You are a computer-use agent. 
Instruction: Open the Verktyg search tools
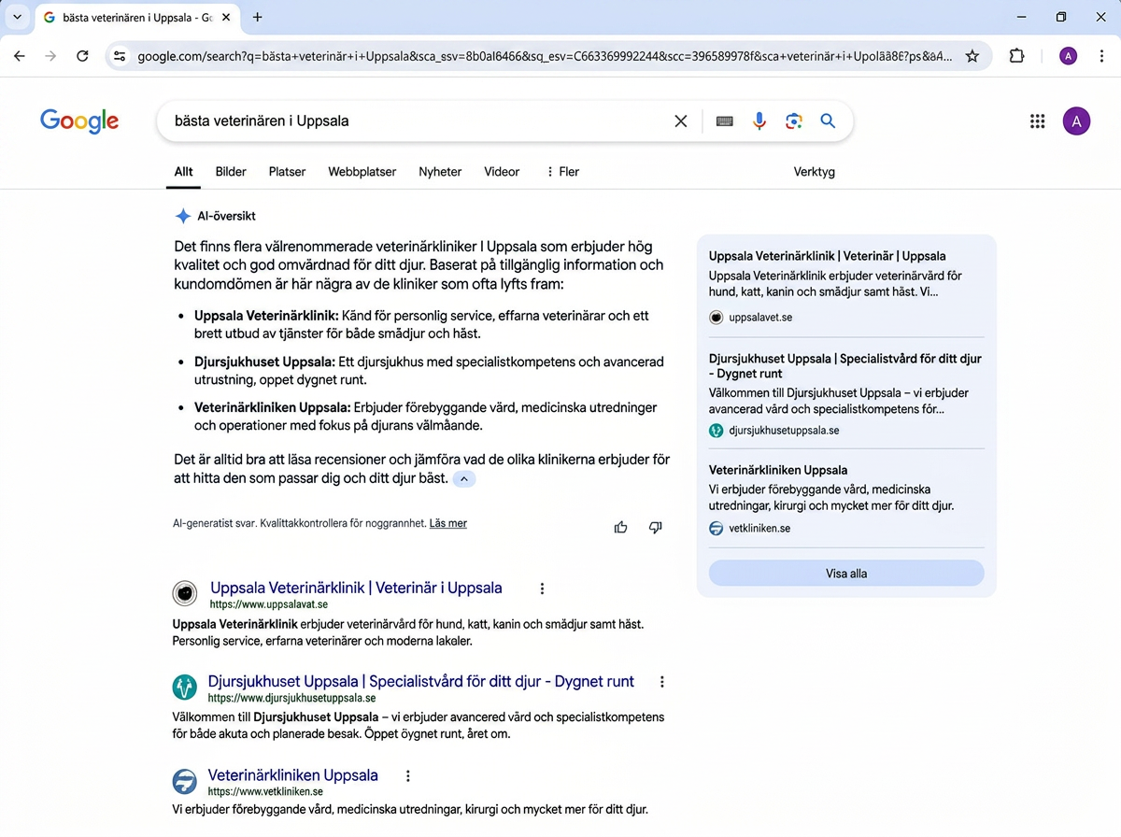[815, 172]
